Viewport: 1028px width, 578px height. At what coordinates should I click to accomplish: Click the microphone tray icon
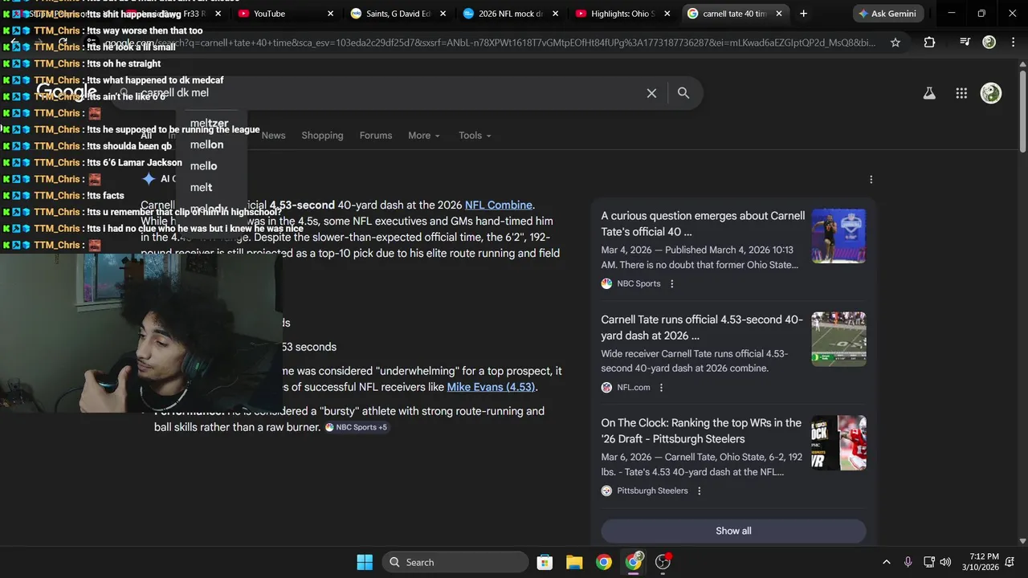[x=908, y=562]
